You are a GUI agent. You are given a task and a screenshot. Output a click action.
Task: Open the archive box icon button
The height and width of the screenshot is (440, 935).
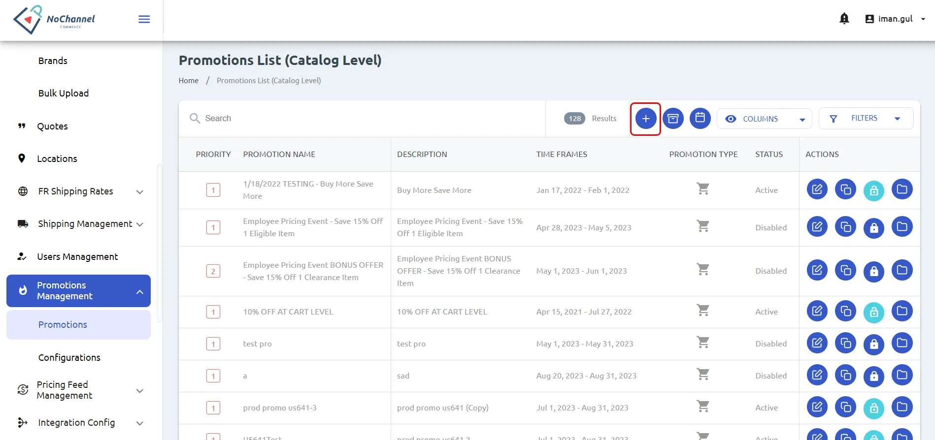673,119
